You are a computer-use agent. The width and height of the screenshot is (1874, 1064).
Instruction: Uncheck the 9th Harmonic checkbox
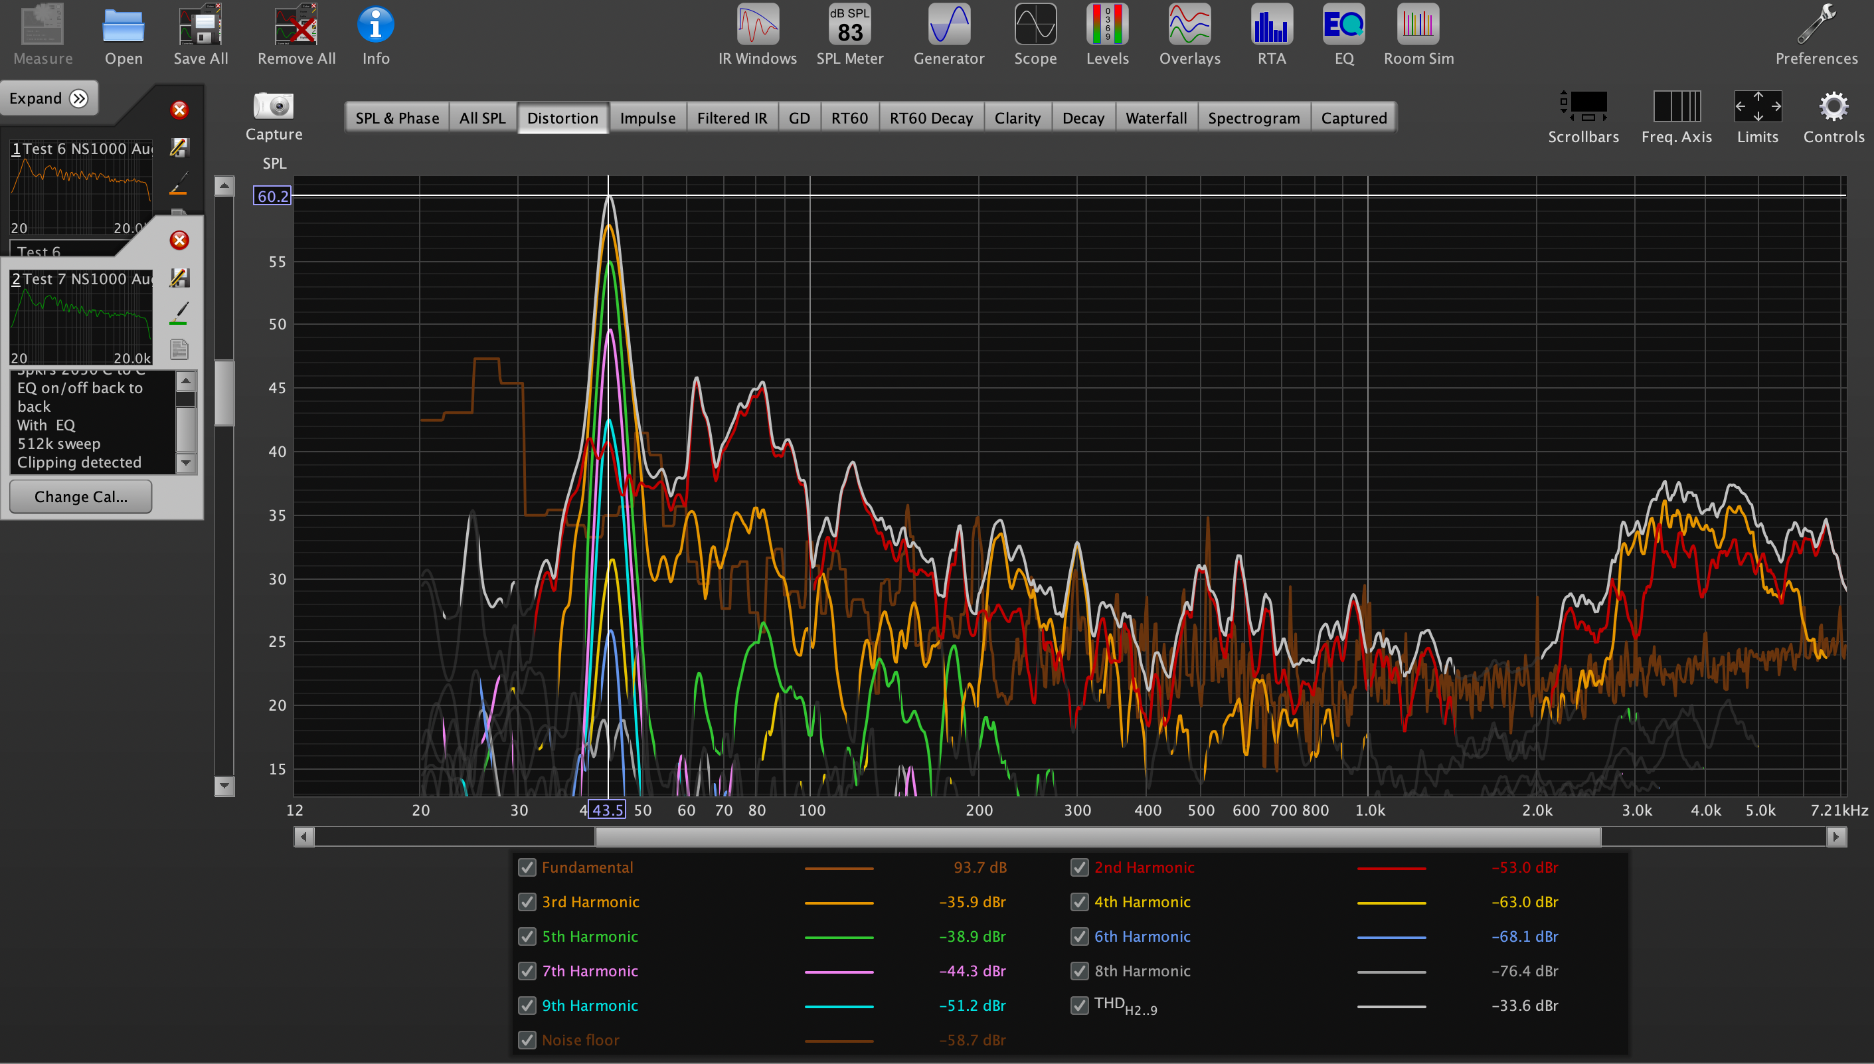coord(527,1006)
